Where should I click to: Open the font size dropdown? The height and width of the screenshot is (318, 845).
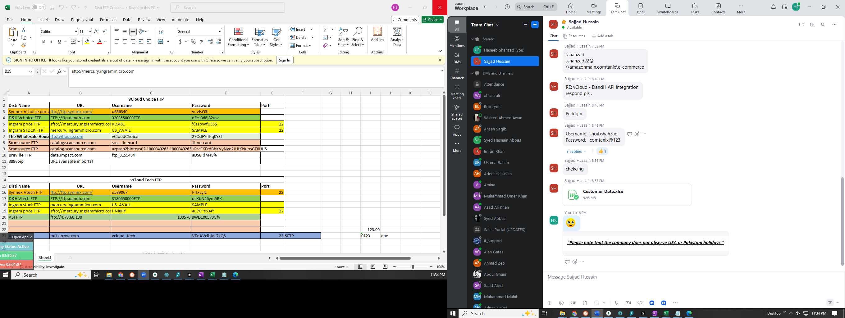click(x=89, y=32)
